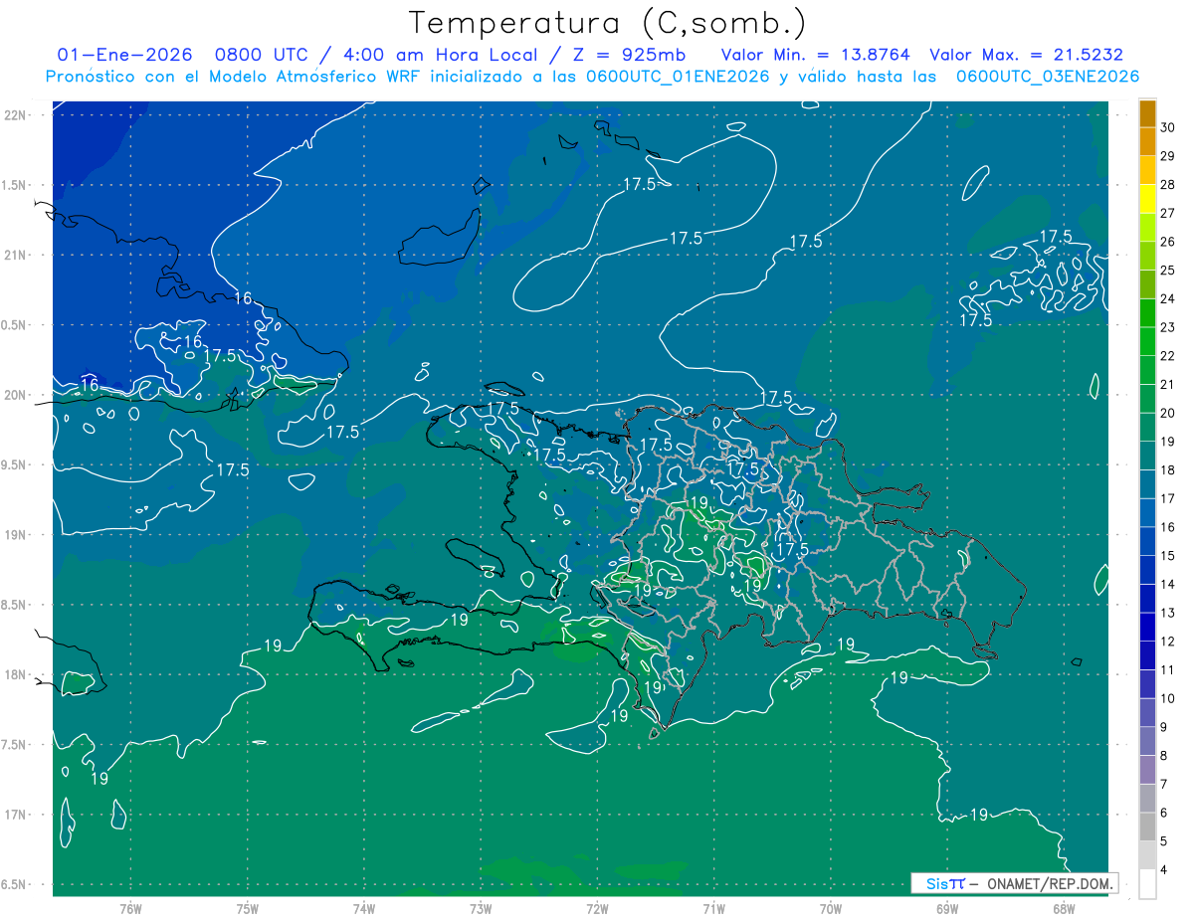Click the 5 value on the color scale
Image resolution: width=1194 pixels, height=922 pixels.
[x=1164, y=842]
